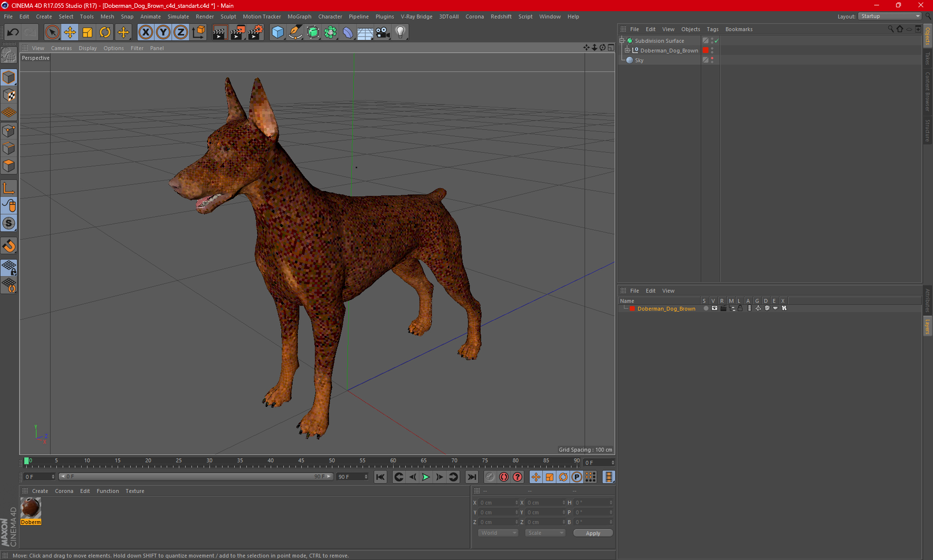The width and height of the screenshot is (933, 560).
Task: Toggle layer View eye for Doberman_Dog_Brown
Action: click(x=714, y=308)
